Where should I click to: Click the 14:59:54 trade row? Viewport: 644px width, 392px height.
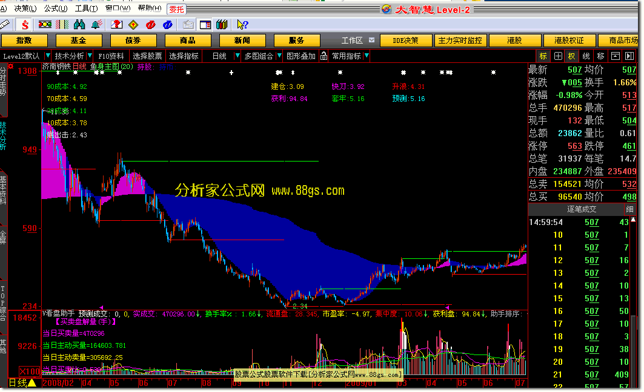point(579,222)
